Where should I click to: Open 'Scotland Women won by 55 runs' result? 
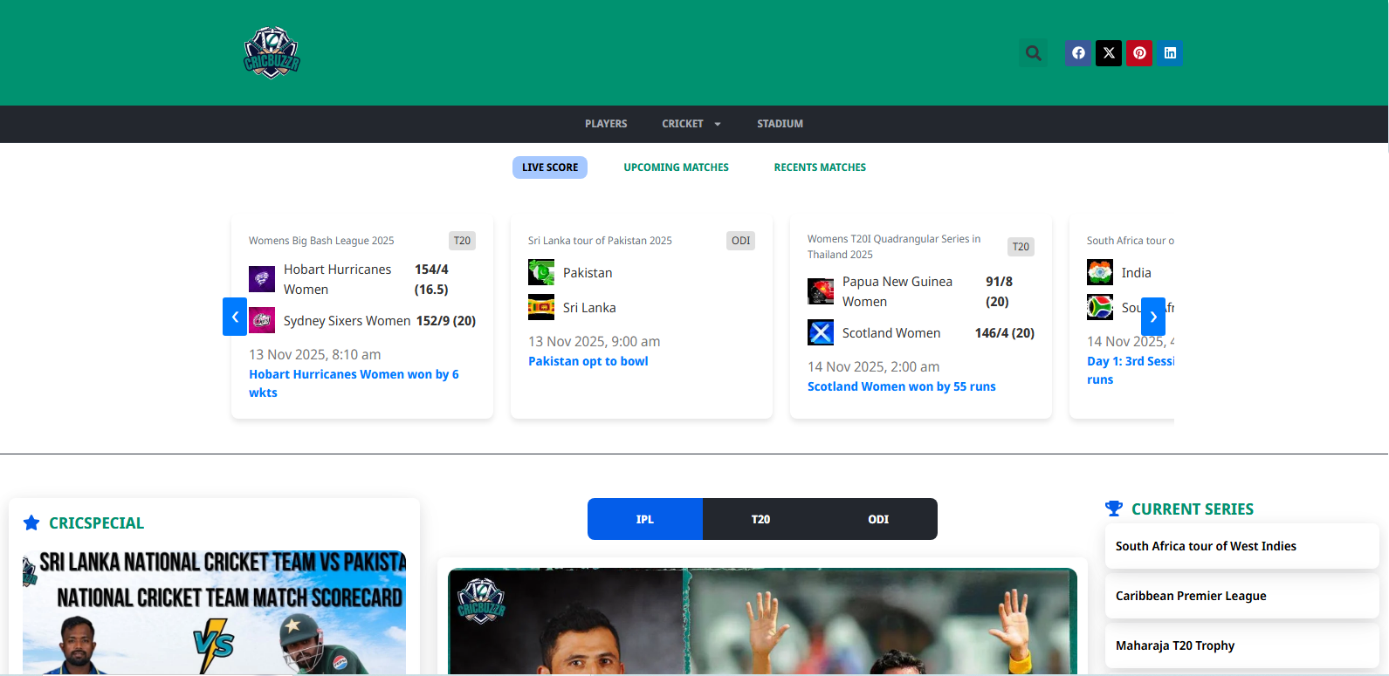coord(902,386)
